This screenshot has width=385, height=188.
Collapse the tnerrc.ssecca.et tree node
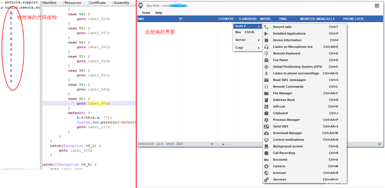click(2, 8)
